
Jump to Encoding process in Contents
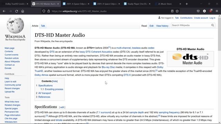click(x=54, y=89)
